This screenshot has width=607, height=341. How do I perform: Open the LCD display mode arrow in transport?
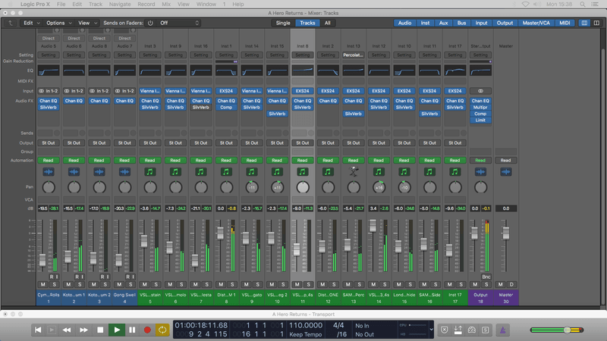click(431, 330)
